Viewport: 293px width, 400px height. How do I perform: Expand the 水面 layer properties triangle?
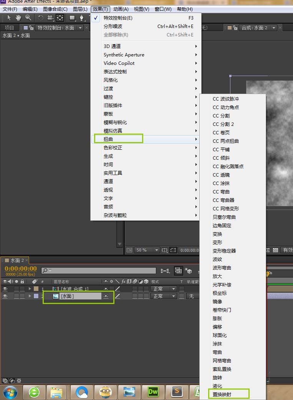coord(30,296)
